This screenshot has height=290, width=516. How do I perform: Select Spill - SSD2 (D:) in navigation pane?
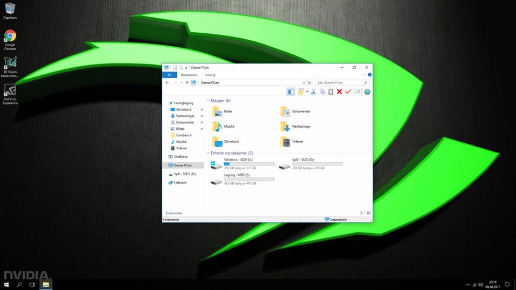click(x=182, y=174)
